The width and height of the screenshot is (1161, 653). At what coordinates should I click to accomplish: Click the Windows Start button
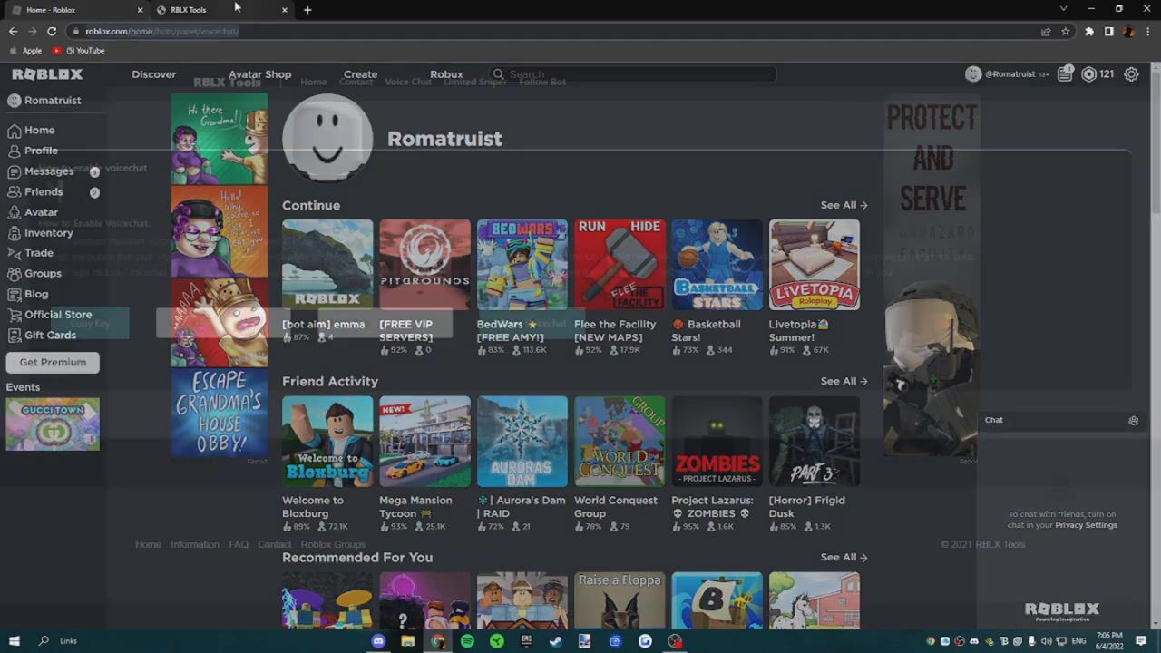[x=15, y=641]
